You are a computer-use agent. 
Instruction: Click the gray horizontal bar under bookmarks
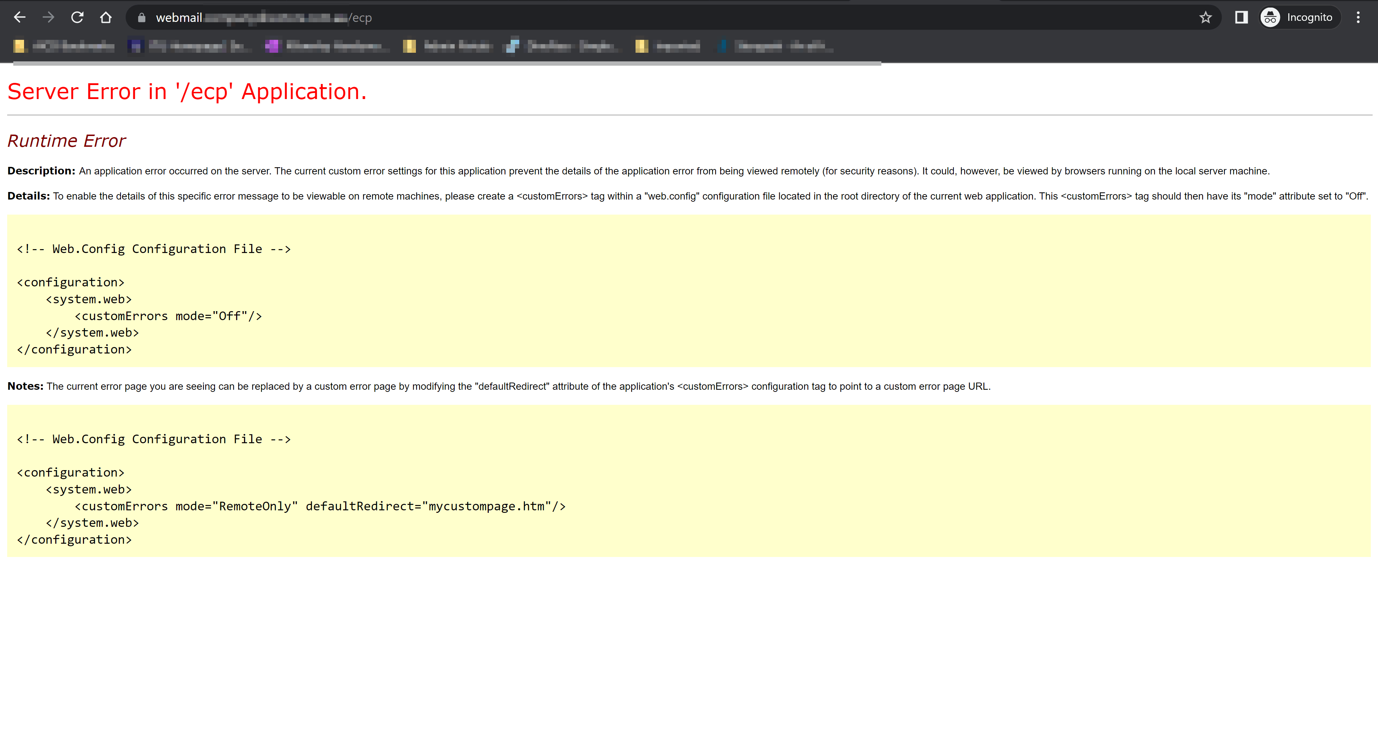[x=447, y=63]
